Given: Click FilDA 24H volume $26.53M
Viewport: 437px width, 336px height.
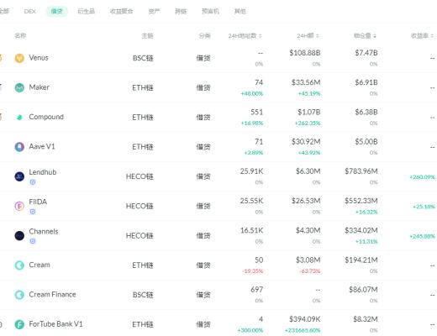Looking at the screenshot, I should click(306, 201).
